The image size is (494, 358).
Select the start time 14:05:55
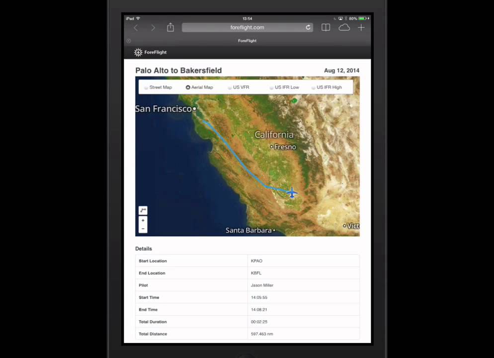coord(259,297)
